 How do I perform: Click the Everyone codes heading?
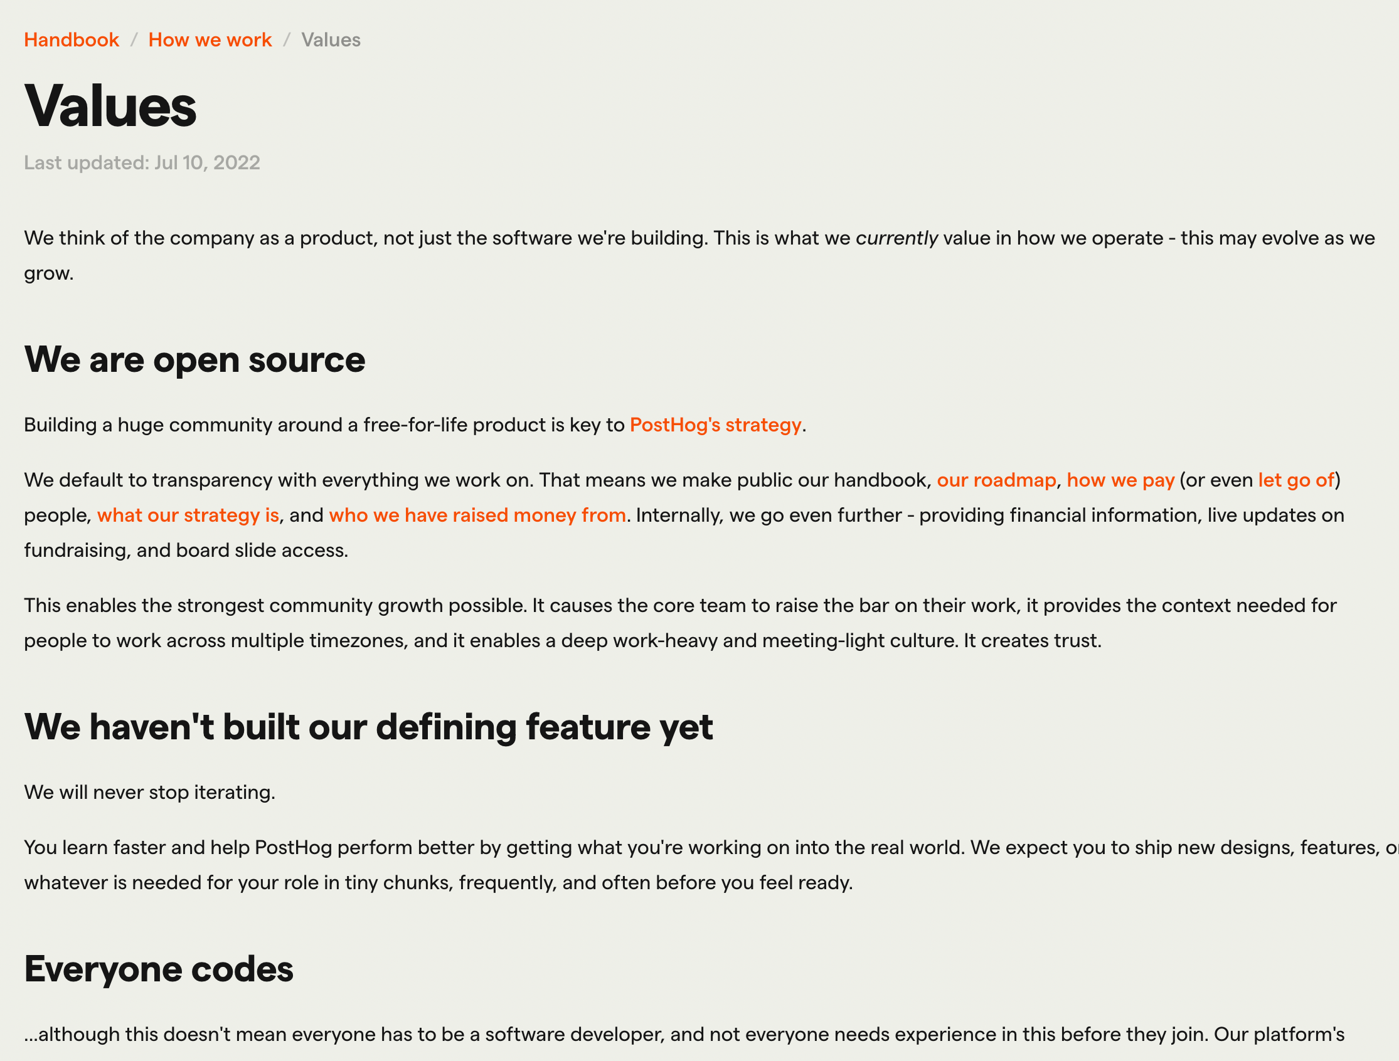click(159, 968)
